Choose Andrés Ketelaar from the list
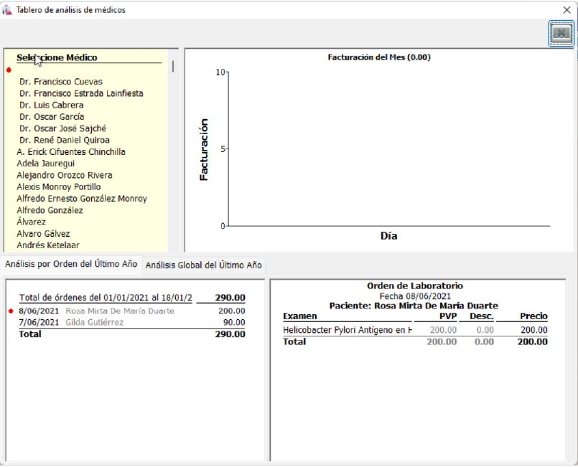The image size is (578, 467). tap(48, 245)
